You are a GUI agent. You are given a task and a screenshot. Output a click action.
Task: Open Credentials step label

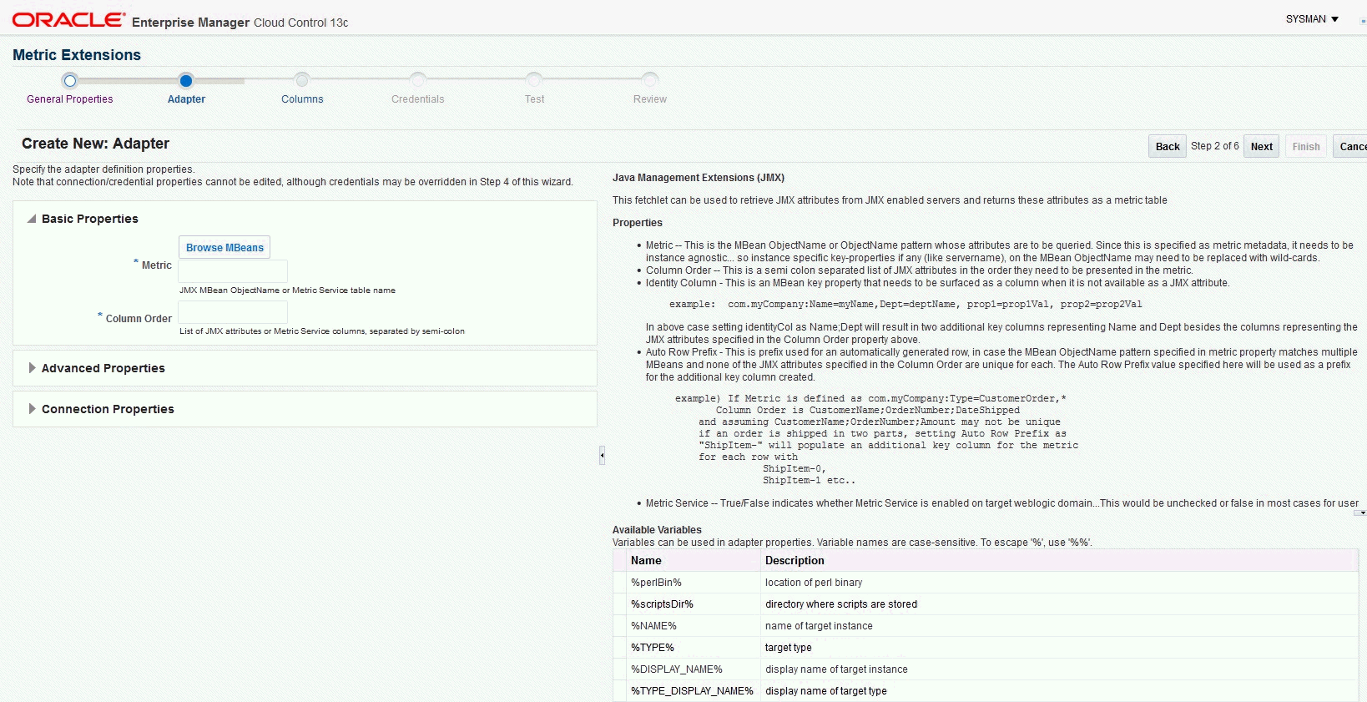(418, 99)
